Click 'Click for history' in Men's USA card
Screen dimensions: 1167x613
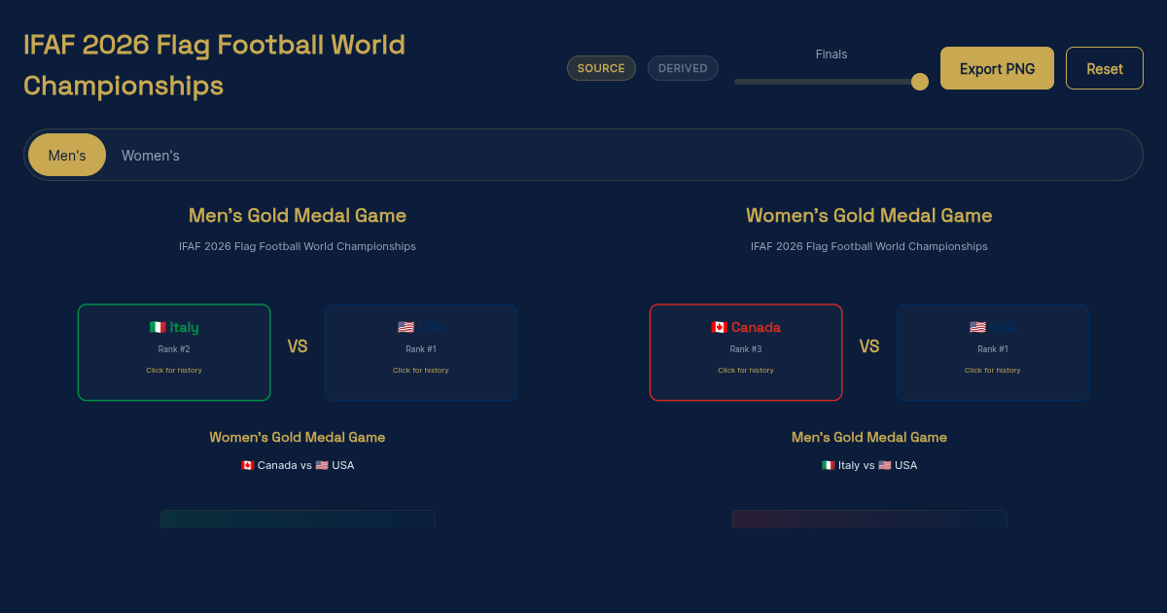tap(421, 370)
